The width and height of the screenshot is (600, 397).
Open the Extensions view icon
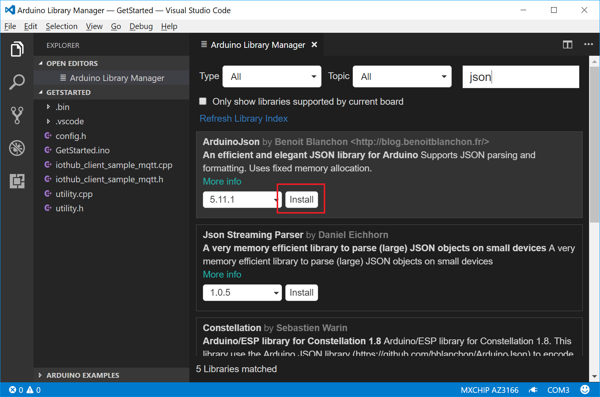(x=17, y=181)
